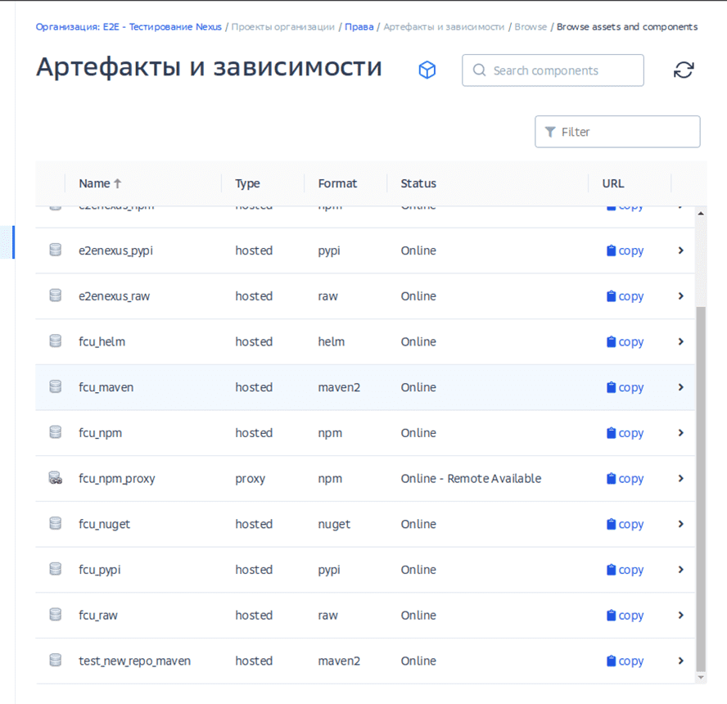Image resolution: width=727 pixels, height=704 pixels.
Task: Click the database icon beside e2enexus_pypi
Action: pos(56,250)
